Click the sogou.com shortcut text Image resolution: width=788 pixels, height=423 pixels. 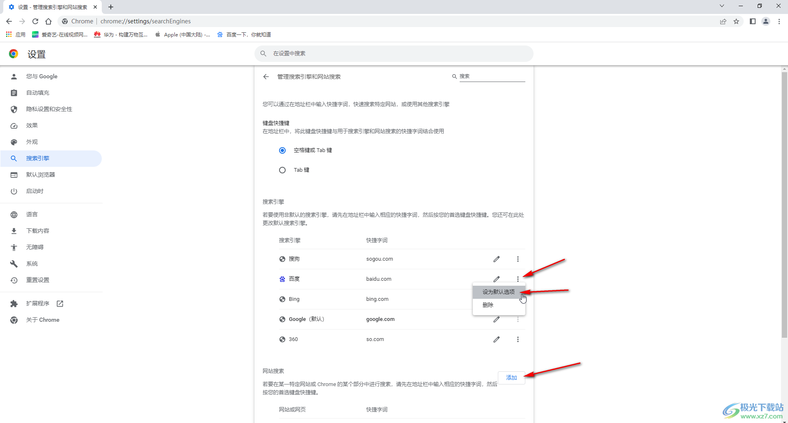[380, 259]
